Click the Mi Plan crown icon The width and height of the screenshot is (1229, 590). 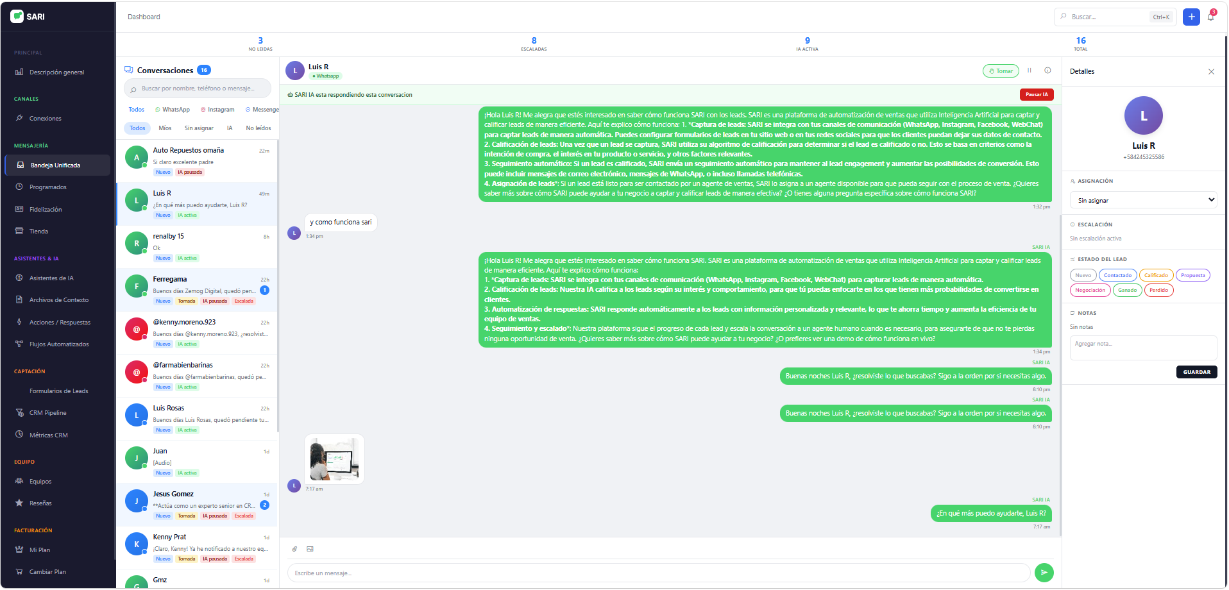pos(19,550)
